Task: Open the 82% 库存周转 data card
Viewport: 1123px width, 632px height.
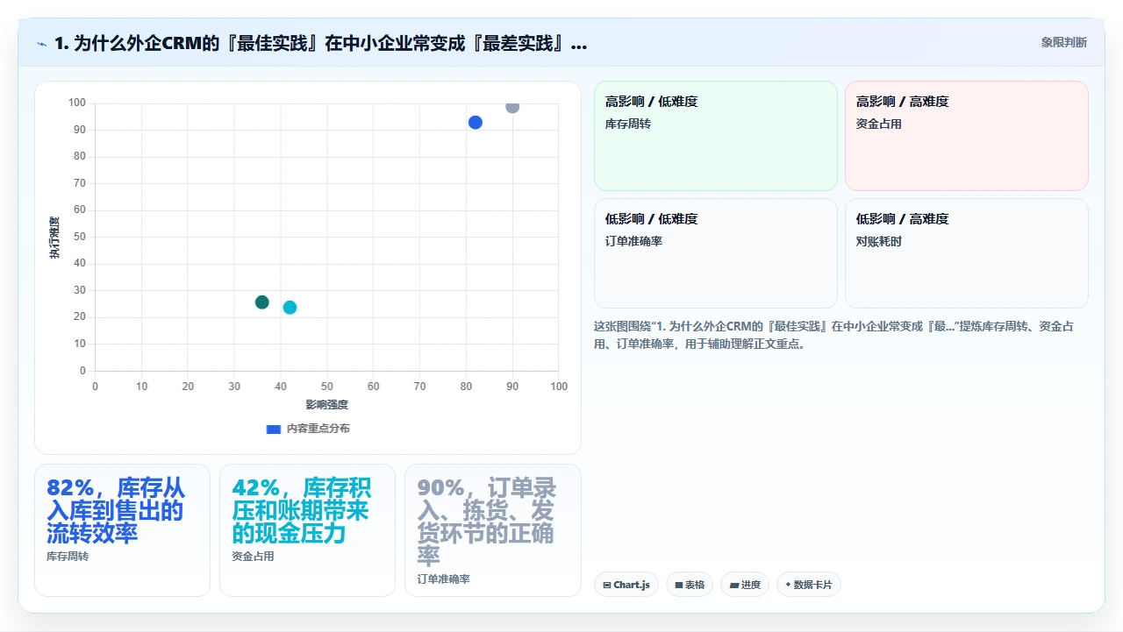Action: tap(122, 530)
